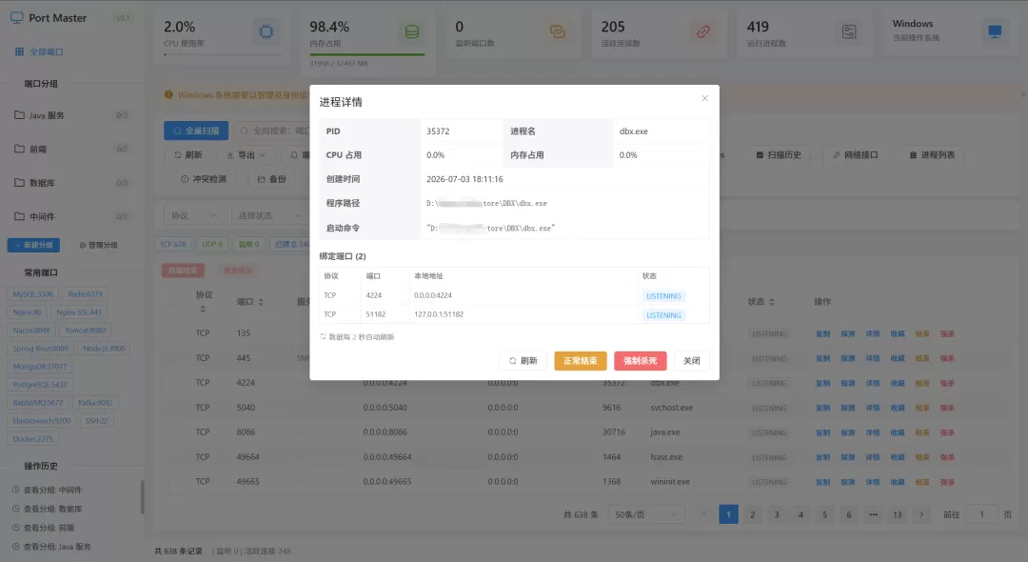
Task: Open the 中间件 port group
Action: coord(70,216)
